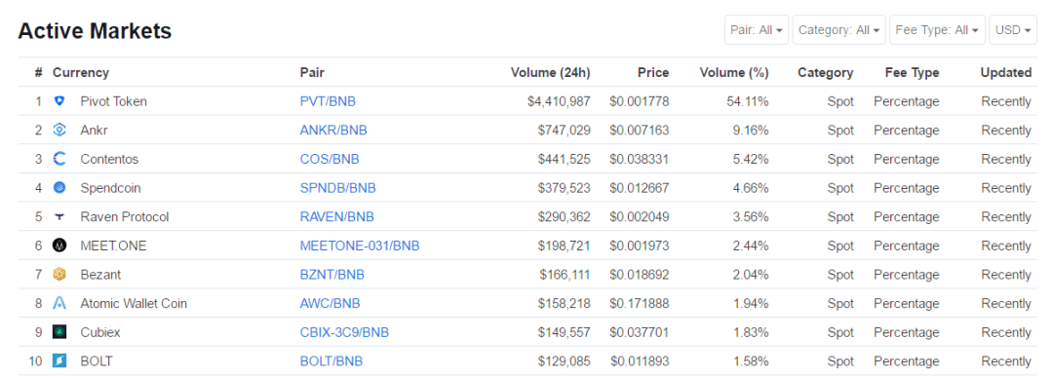Select the Cubiex currency name
This screenshot has height=378, width=1053.
100,332
